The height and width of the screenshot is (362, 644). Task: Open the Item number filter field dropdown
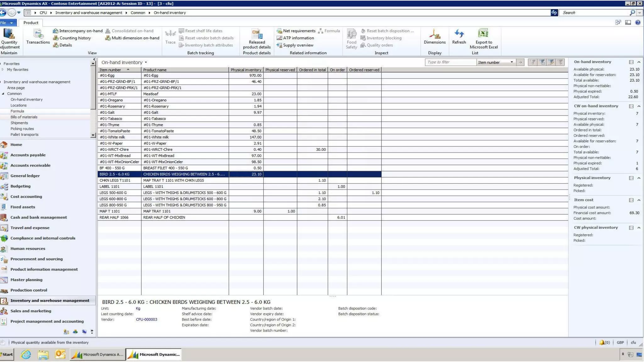(512, 62)
